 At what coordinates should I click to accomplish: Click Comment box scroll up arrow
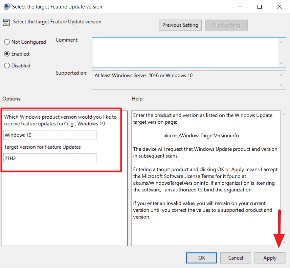click(281, 42)
